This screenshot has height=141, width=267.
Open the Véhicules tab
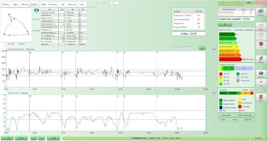coord(24,4)
